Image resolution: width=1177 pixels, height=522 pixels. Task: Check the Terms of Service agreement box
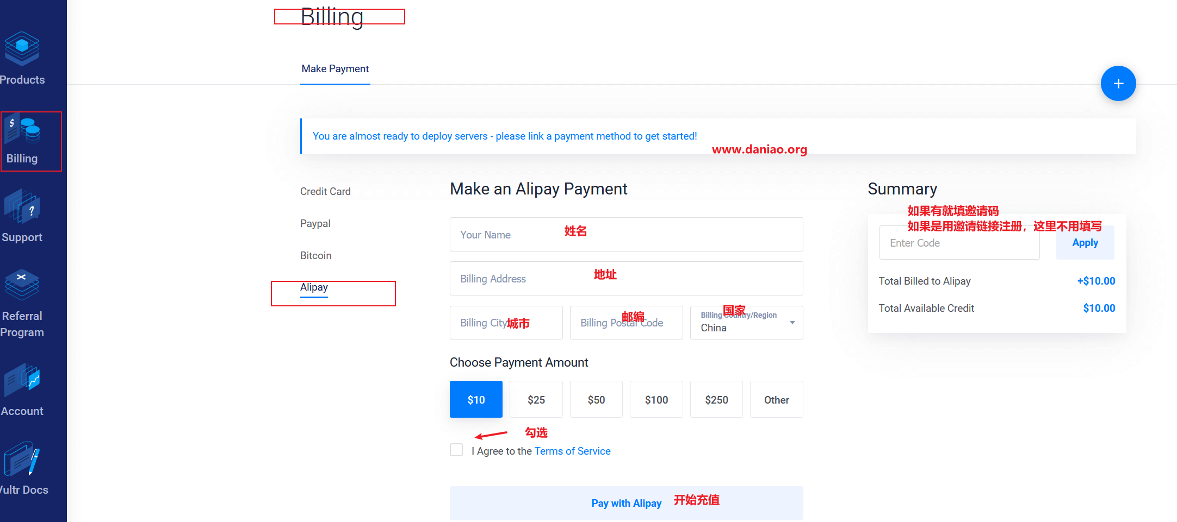[456, 450]
